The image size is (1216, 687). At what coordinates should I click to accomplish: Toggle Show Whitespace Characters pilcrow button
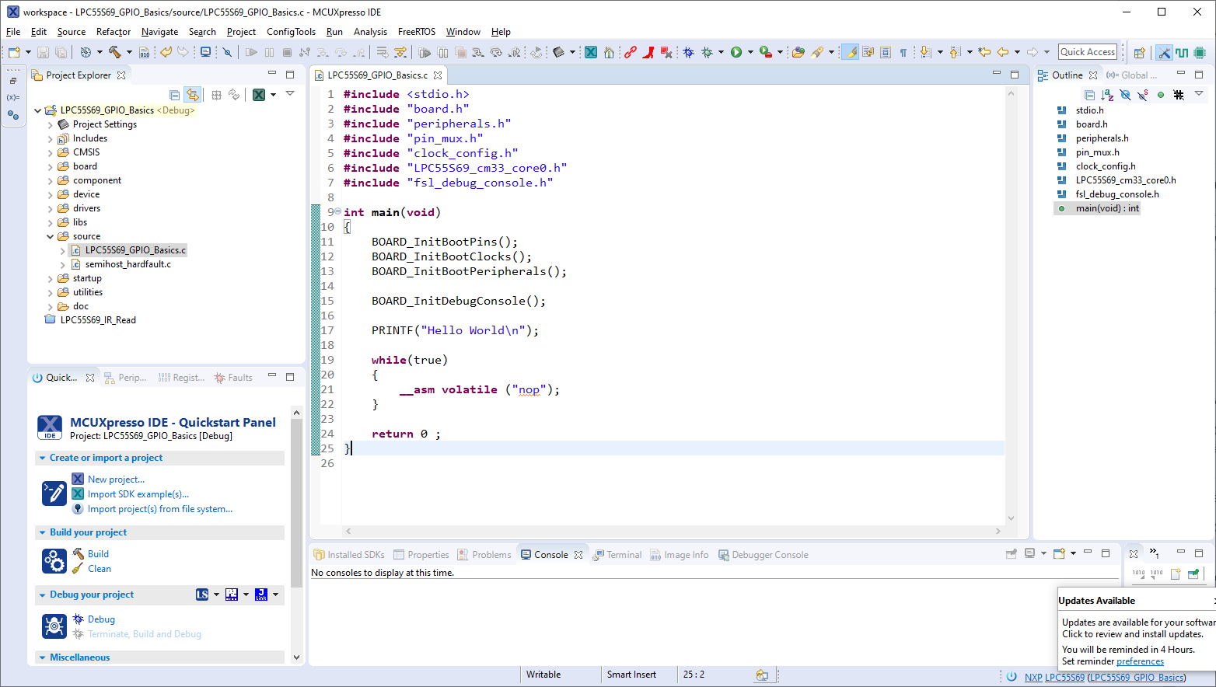pos(903,52)
